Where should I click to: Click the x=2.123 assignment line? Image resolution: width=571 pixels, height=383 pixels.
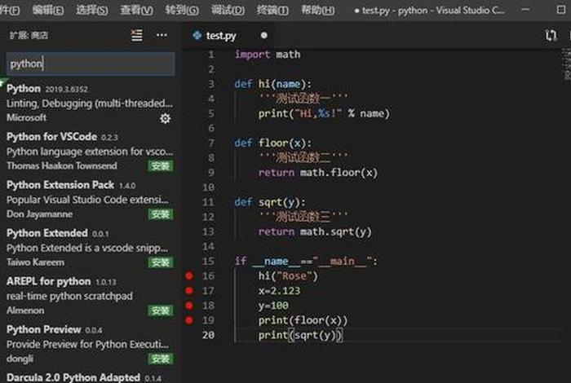point(279,291)
